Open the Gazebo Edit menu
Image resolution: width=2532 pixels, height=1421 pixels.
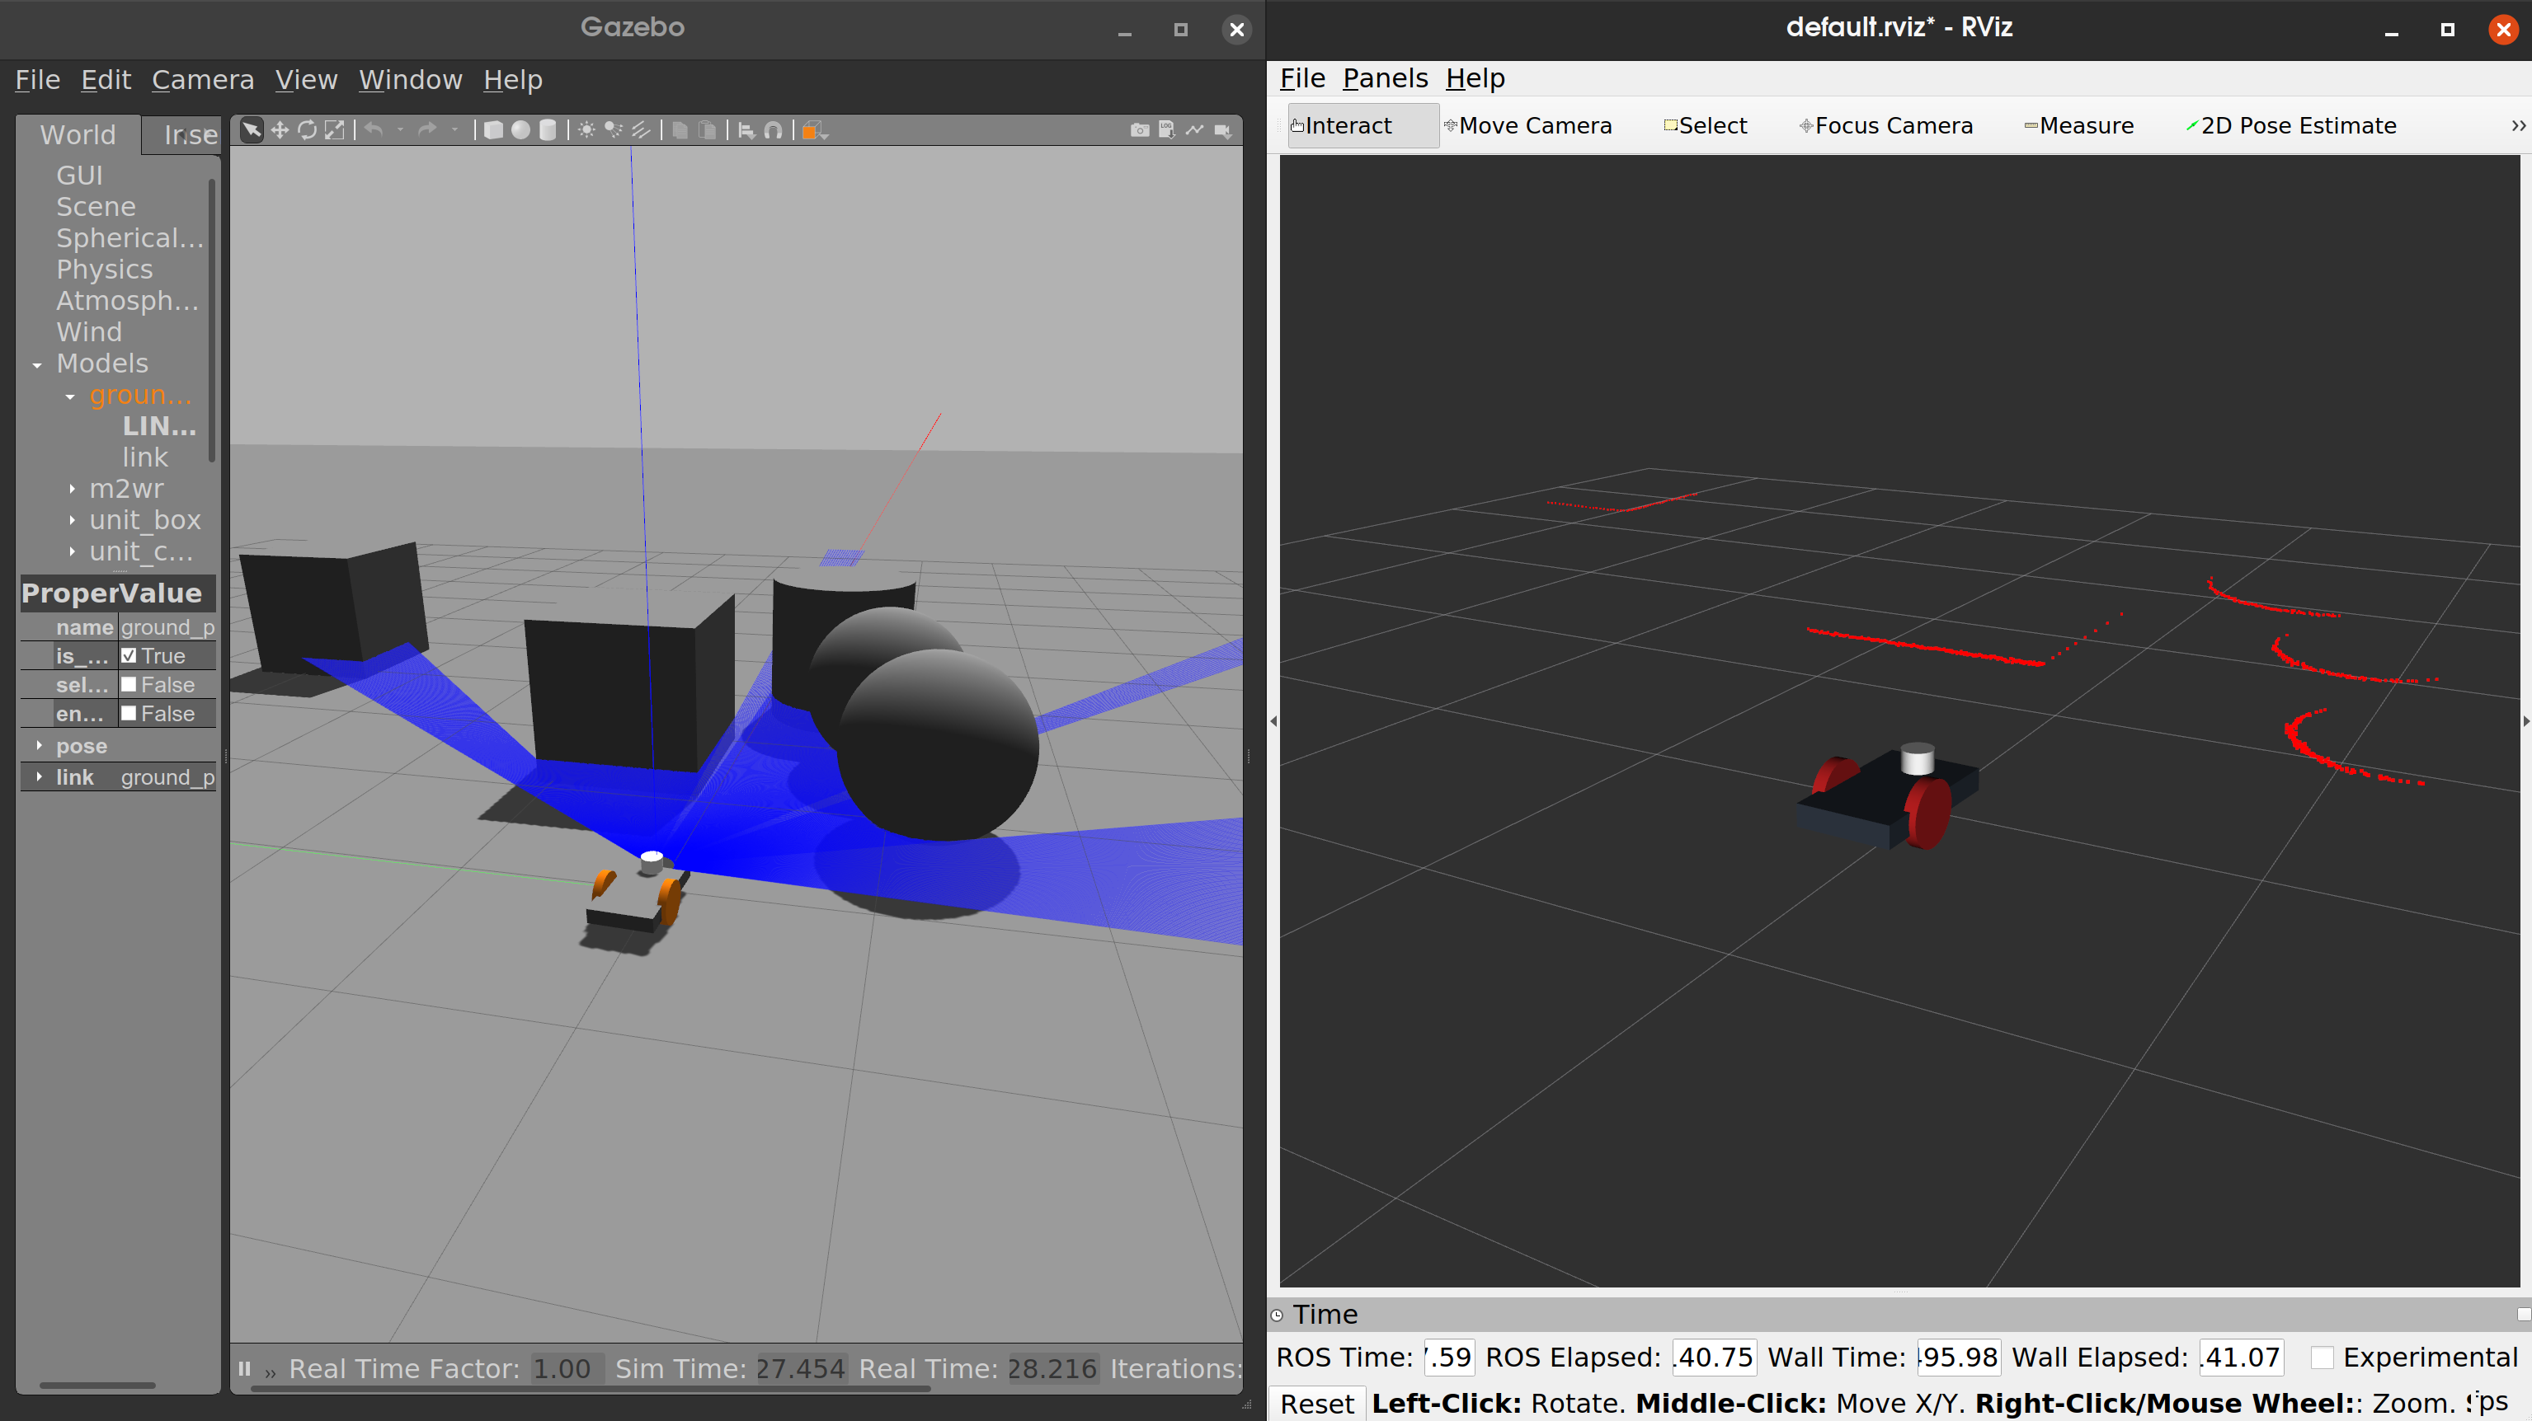click(106, 80)
